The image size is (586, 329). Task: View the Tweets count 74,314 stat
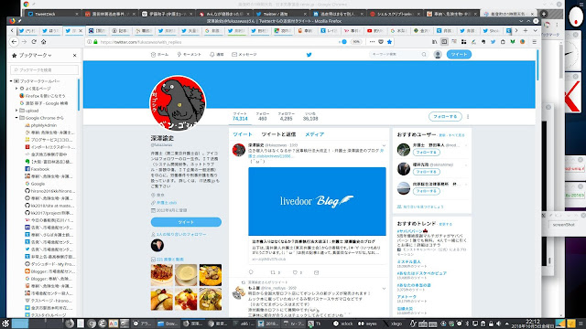point(240,116)
